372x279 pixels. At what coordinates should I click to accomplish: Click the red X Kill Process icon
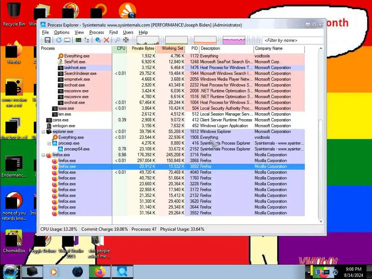(x=106, y=40)
